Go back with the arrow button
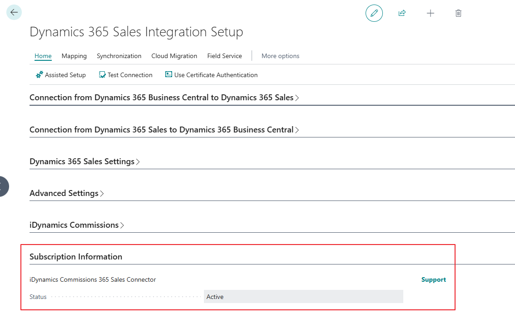Screen dimensions: 515x318 (x=14, y=12)
